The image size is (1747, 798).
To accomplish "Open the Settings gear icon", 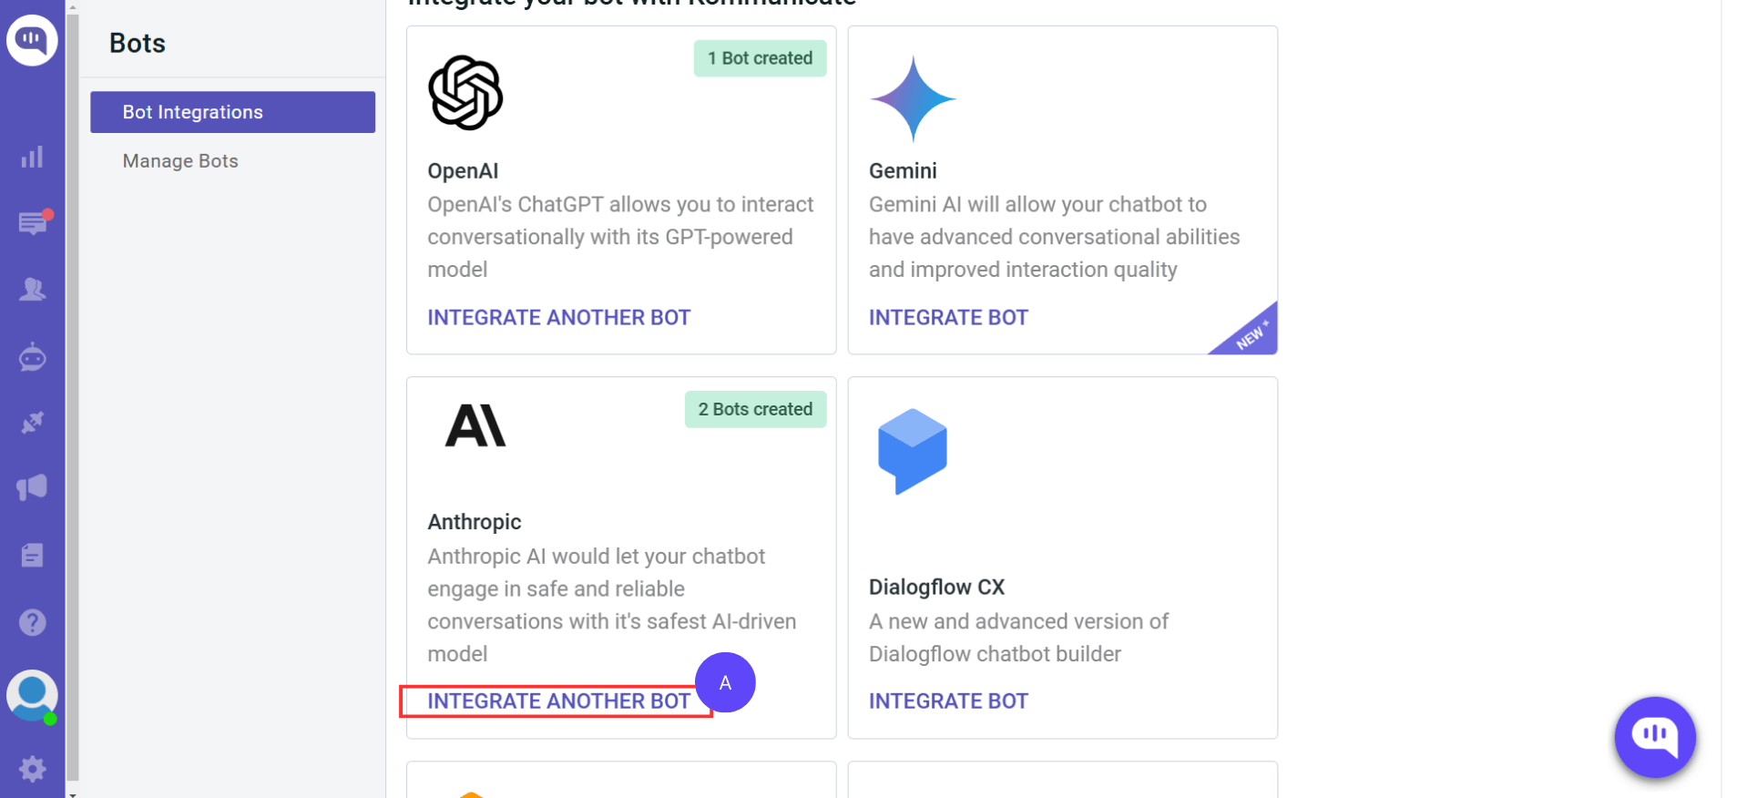I will (32, 769).
